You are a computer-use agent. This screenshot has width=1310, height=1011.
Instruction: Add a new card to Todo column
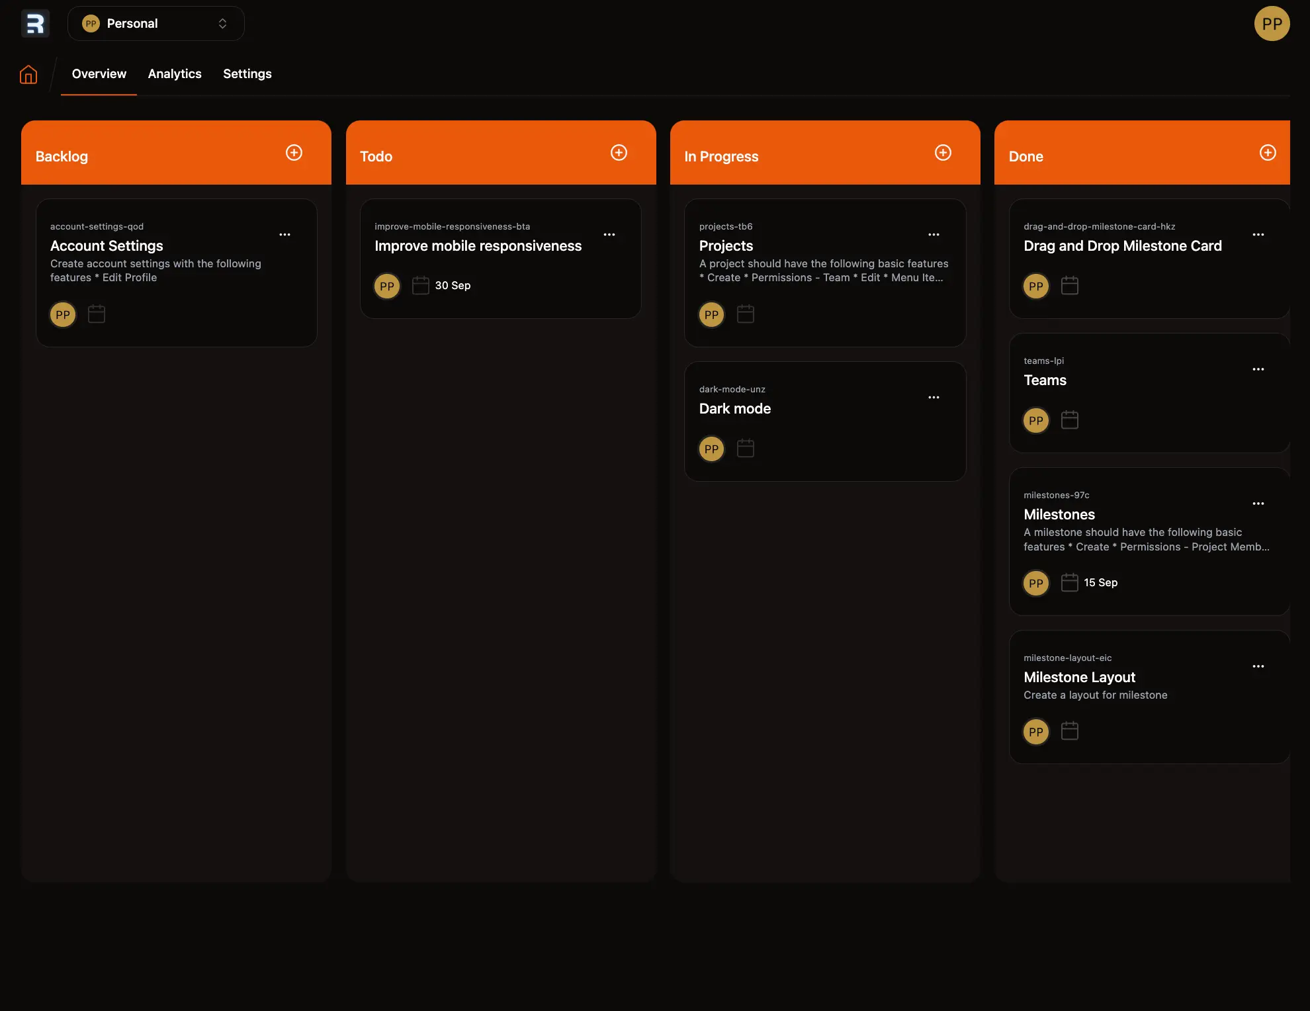[619, 153]
